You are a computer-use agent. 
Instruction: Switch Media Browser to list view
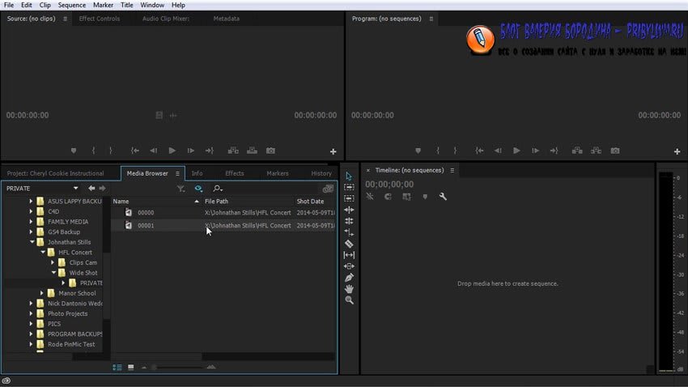click(117, 368)
